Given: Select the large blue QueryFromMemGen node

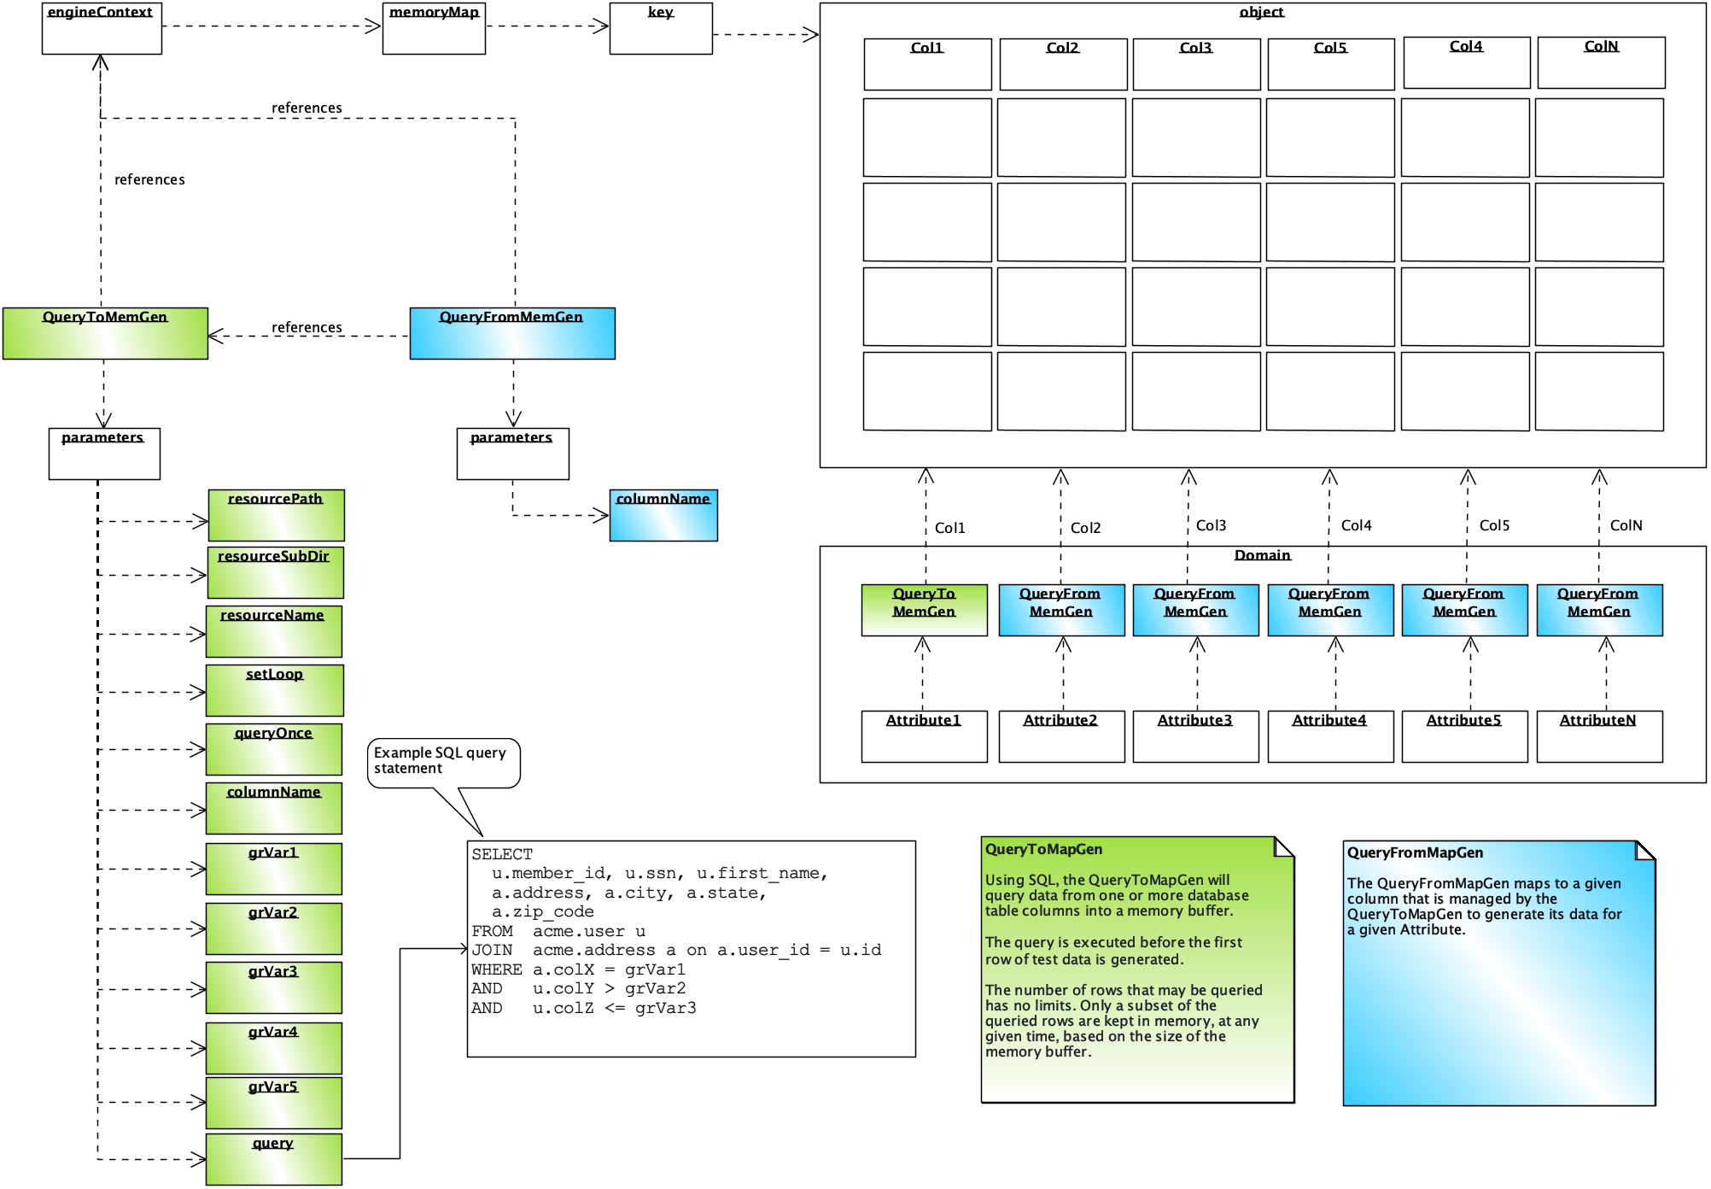Looking at the screenshot, I should pyautogui.click(x=512, y=334).
